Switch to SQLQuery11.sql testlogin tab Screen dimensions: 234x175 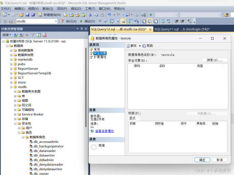point(182,29)
